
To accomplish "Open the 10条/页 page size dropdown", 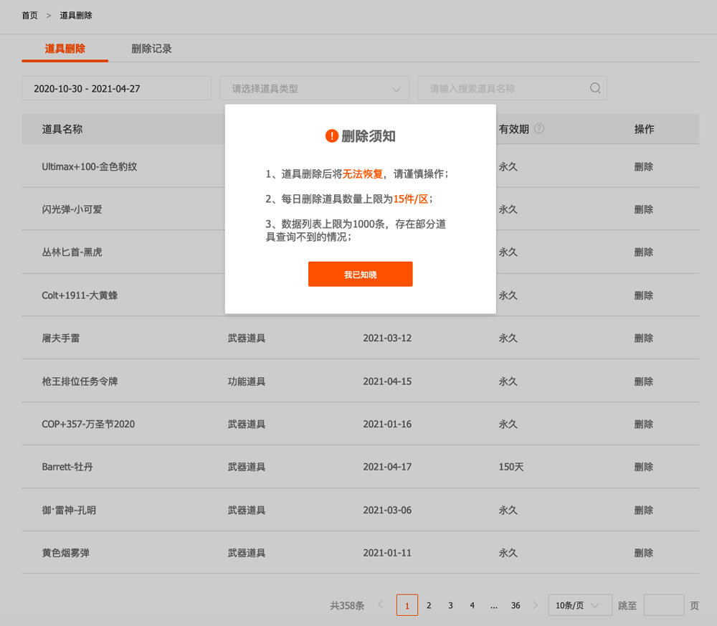I will click(580, 605).
